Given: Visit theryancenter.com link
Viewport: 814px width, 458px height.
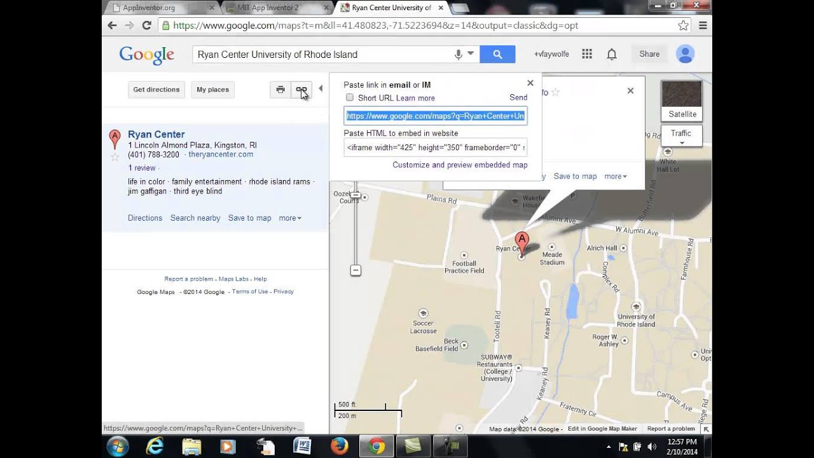Looking at the screenshot, I should (221, 155).
